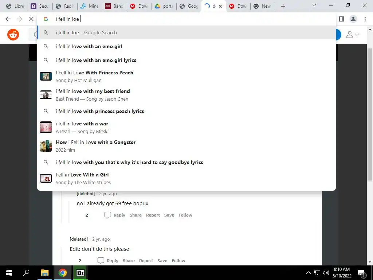Reply to 'don't do this please' comment
The image size is (373, 280).
pos(113,260)
